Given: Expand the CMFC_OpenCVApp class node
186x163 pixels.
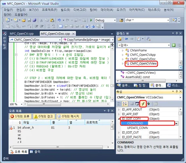Looking at the screenshot, I should 123,55.
